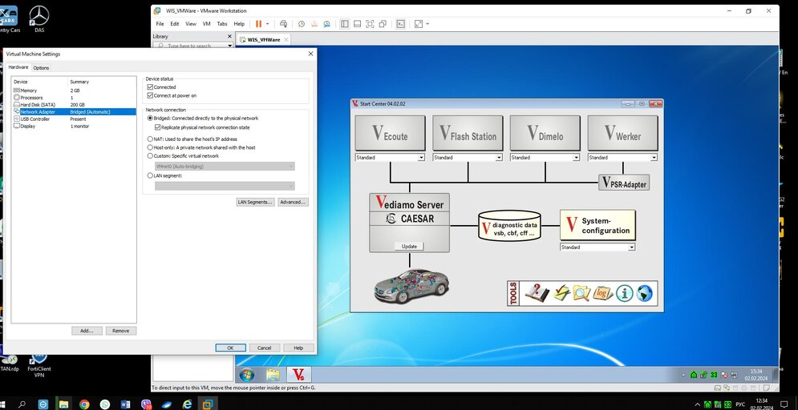The height and width of the screenshot is (410, 798).
Task: Open the folder search tool in TOOLS bar
Action: [x=581, y=293]
